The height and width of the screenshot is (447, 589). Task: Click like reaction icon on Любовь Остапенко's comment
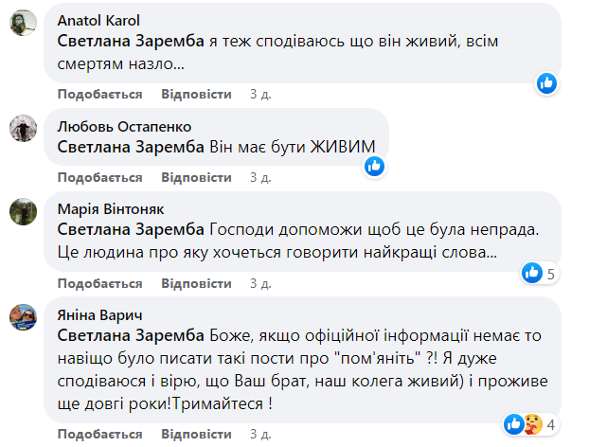(x=376, y=166)
